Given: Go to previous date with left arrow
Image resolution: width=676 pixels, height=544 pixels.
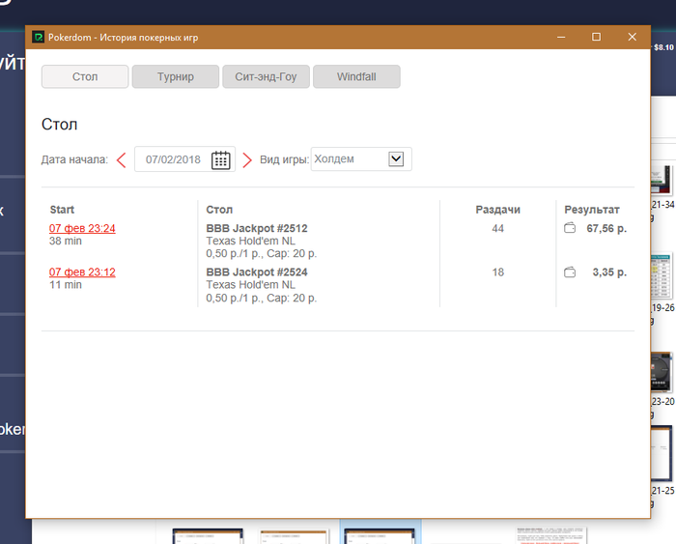Looking at the screenshot, I should tap(121, 160).
